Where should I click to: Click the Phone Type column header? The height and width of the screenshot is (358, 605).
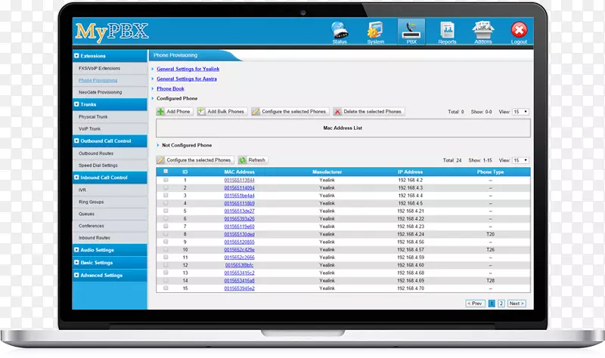[490, 172]
